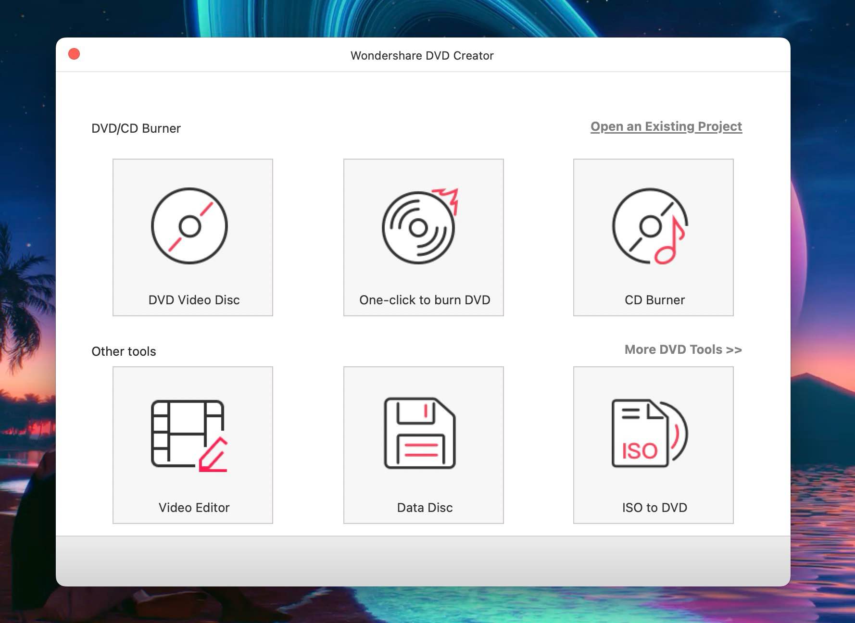The width and height of the screenshot is (855, 623).
Task: Click the DVD Video Disc label
Action: click(194, 300)
